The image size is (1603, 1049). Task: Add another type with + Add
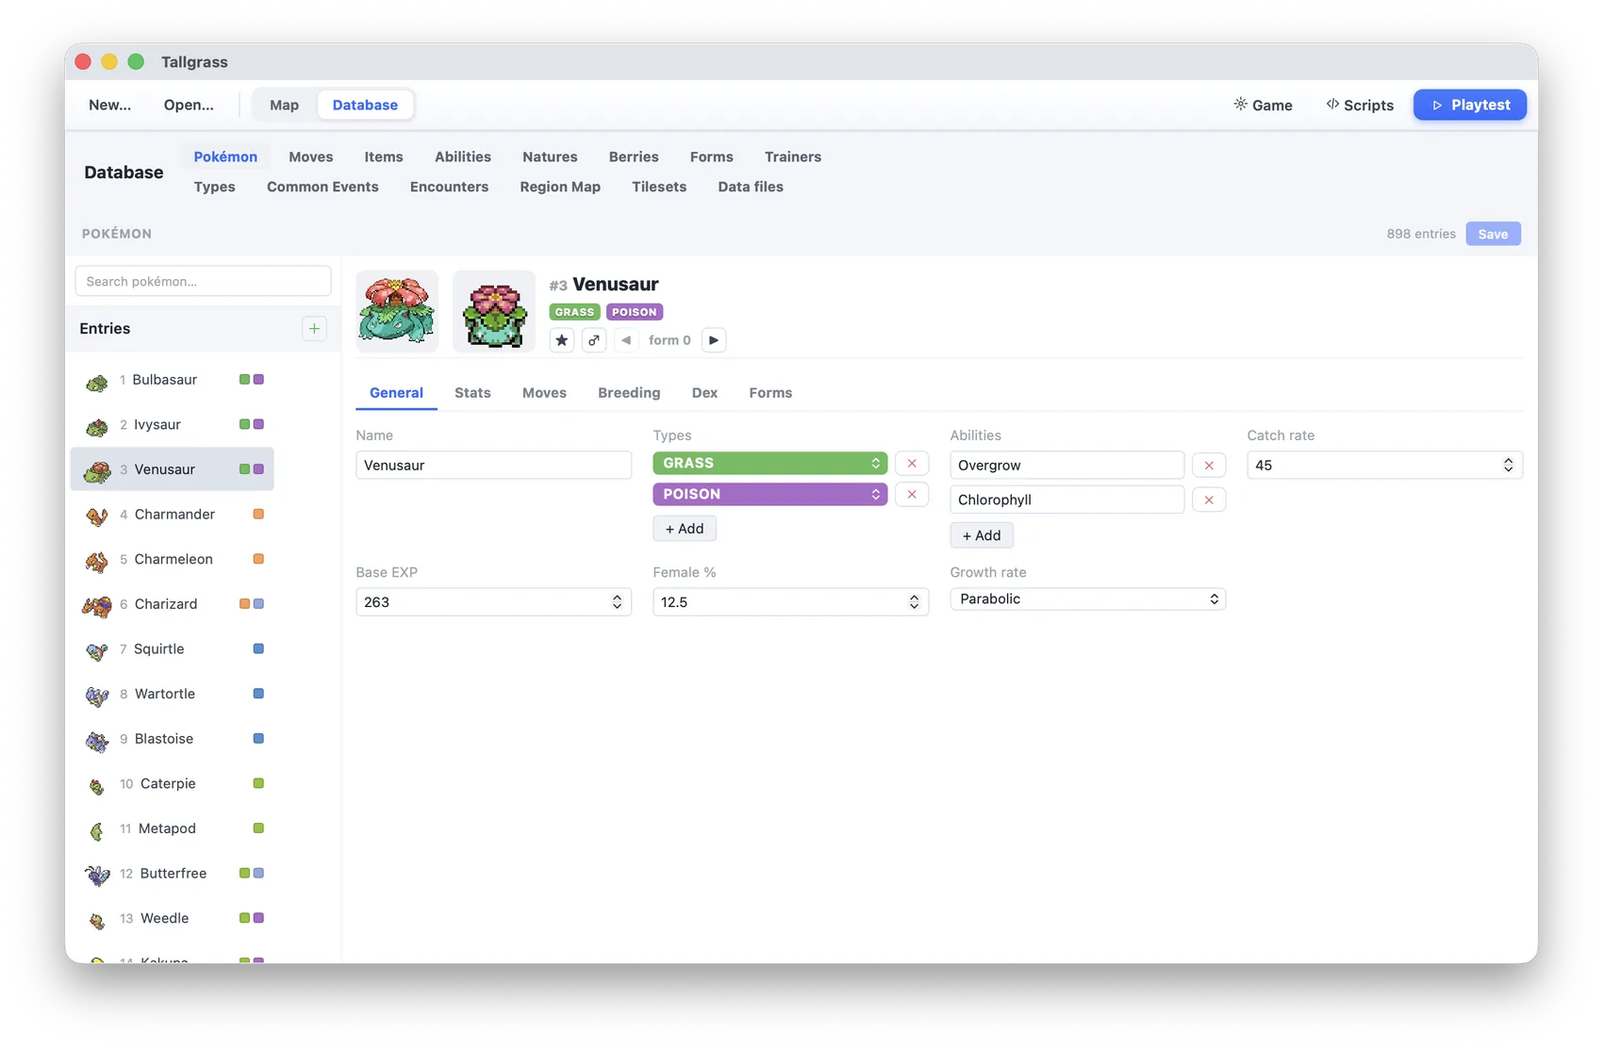click(x=685, y=529)
